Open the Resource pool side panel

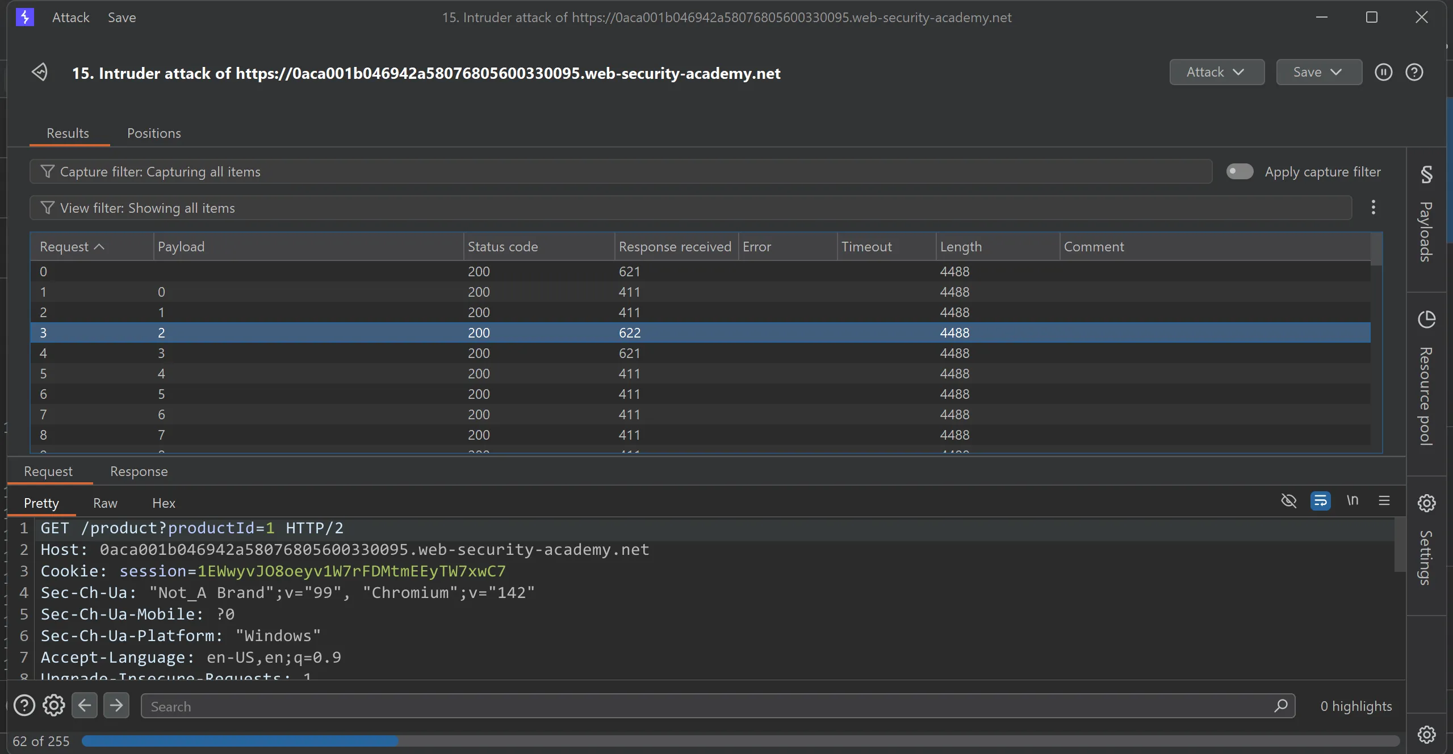coord(1426,377)
